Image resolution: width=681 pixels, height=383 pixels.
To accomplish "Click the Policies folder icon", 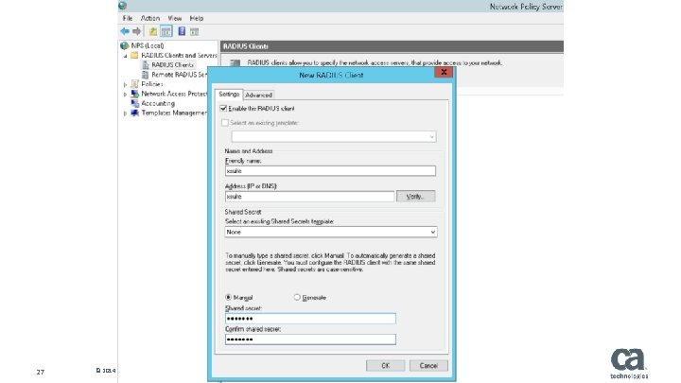I will pos(134,84).
